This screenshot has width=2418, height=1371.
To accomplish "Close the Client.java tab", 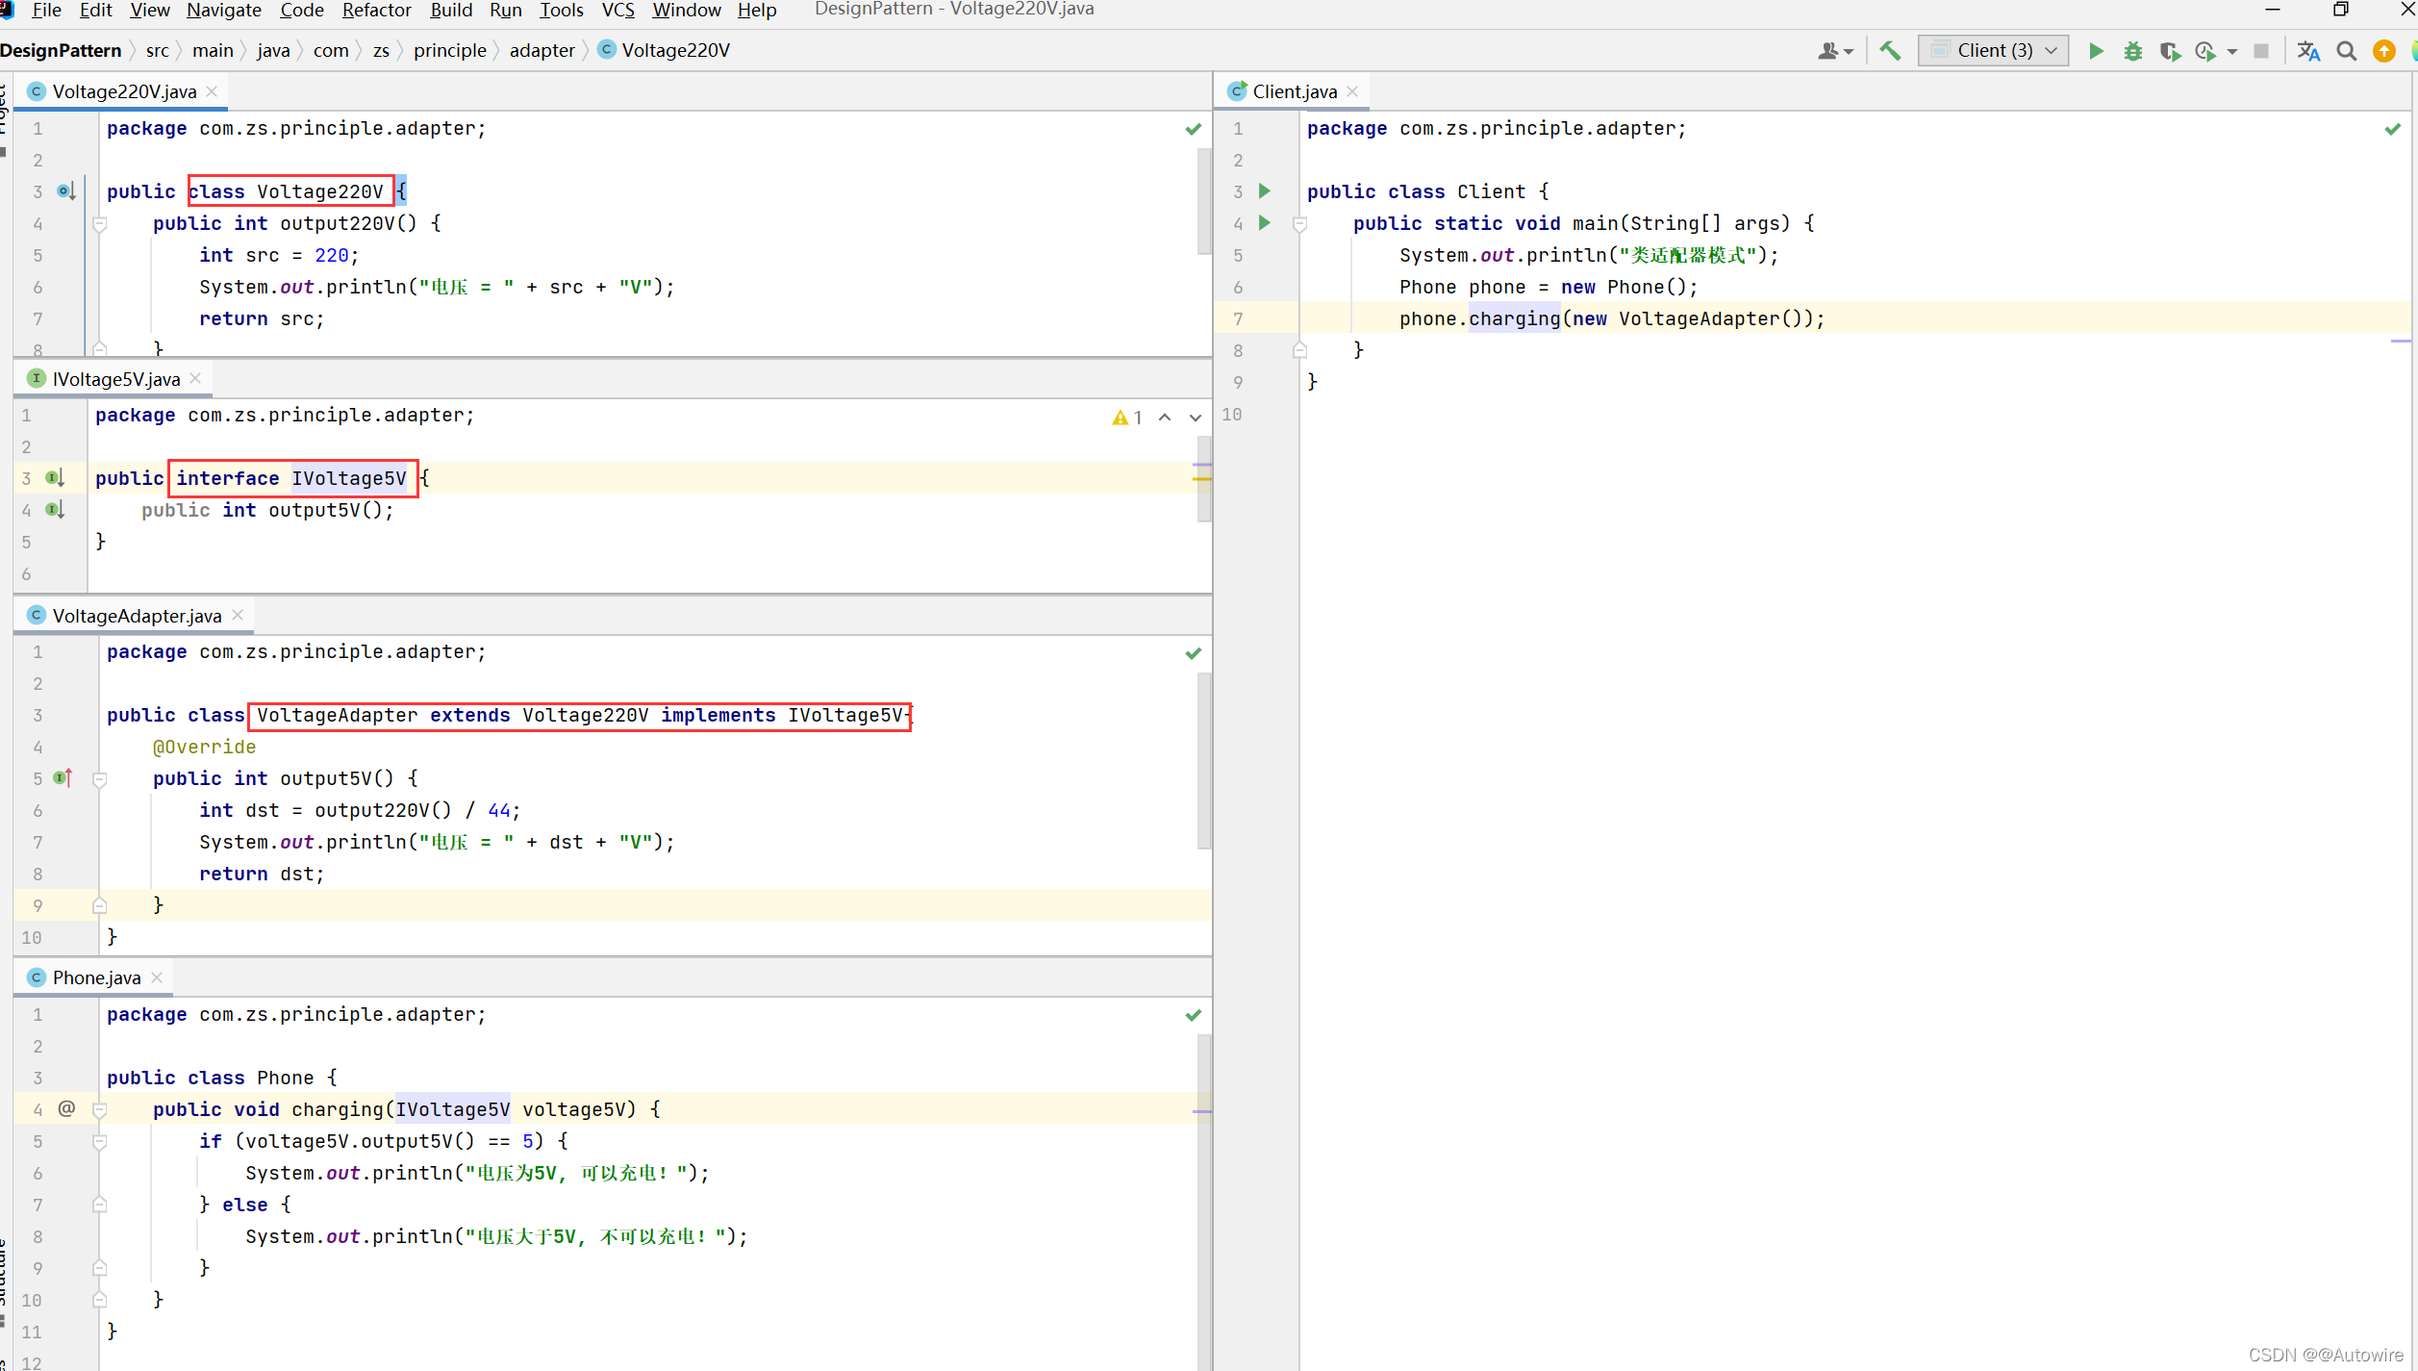I will (1353, 91).
